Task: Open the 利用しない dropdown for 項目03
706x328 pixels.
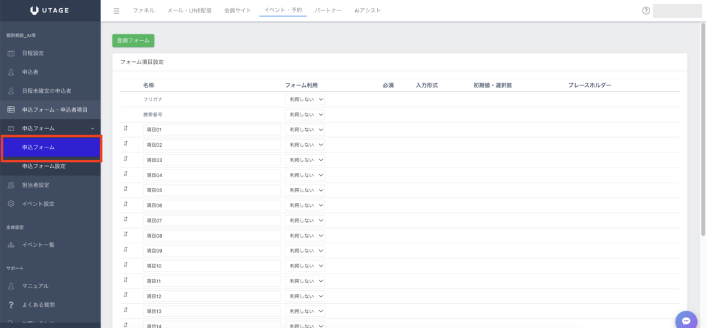Action: [x=304, y=160]
